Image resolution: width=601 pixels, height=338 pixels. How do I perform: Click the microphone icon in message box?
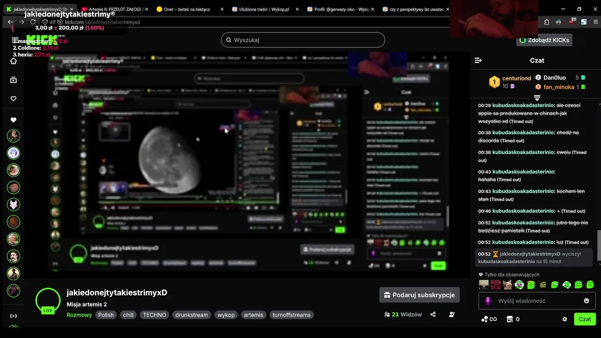coord(488,301)
